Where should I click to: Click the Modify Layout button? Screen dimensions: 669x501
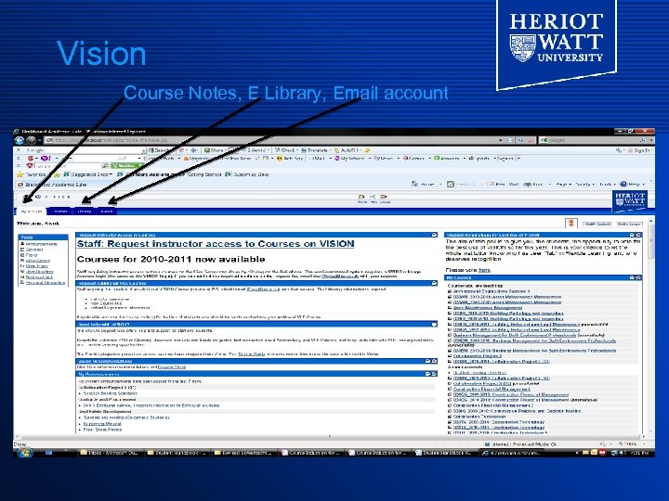(x=629, y=224)
